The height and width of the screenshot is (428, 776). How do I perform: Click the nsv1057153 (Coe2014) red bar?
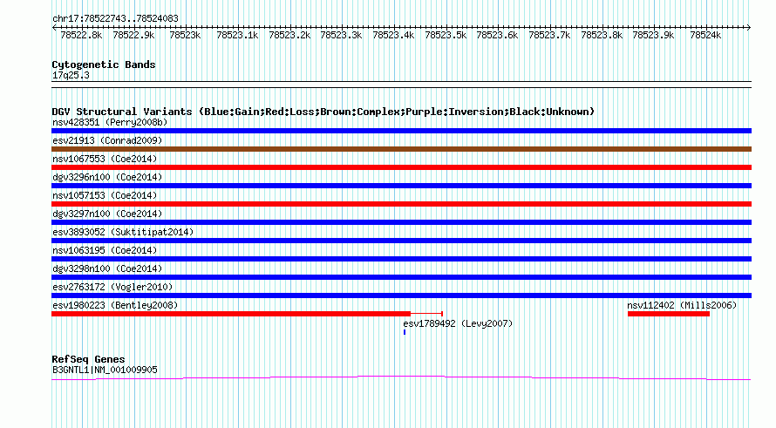pos(401,204)
